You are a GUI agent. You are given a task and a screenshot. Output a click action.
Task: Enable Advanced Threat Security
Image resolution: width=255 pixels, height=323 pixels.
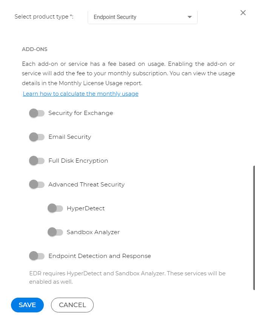pyautogui.click(x=37, y=184)
